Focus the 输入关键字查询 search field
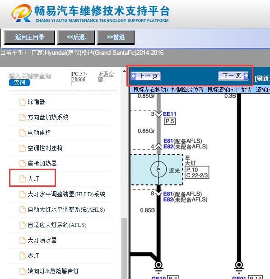 (x=30, y=76)
